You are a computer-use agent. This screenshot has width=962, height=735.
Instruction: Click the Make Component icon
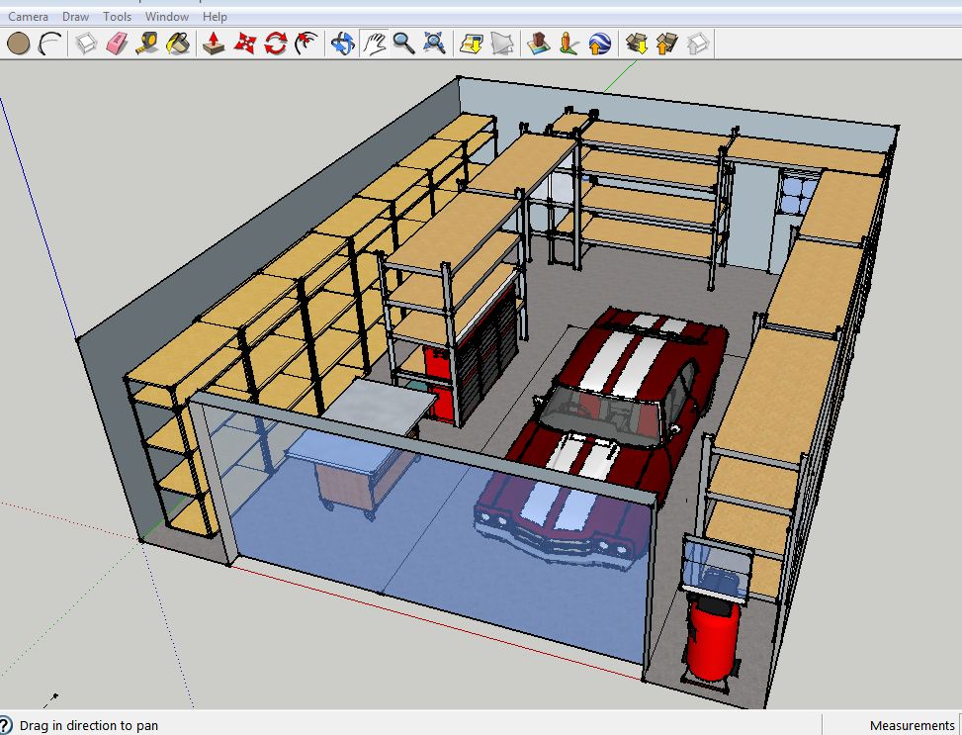point(86,44)
